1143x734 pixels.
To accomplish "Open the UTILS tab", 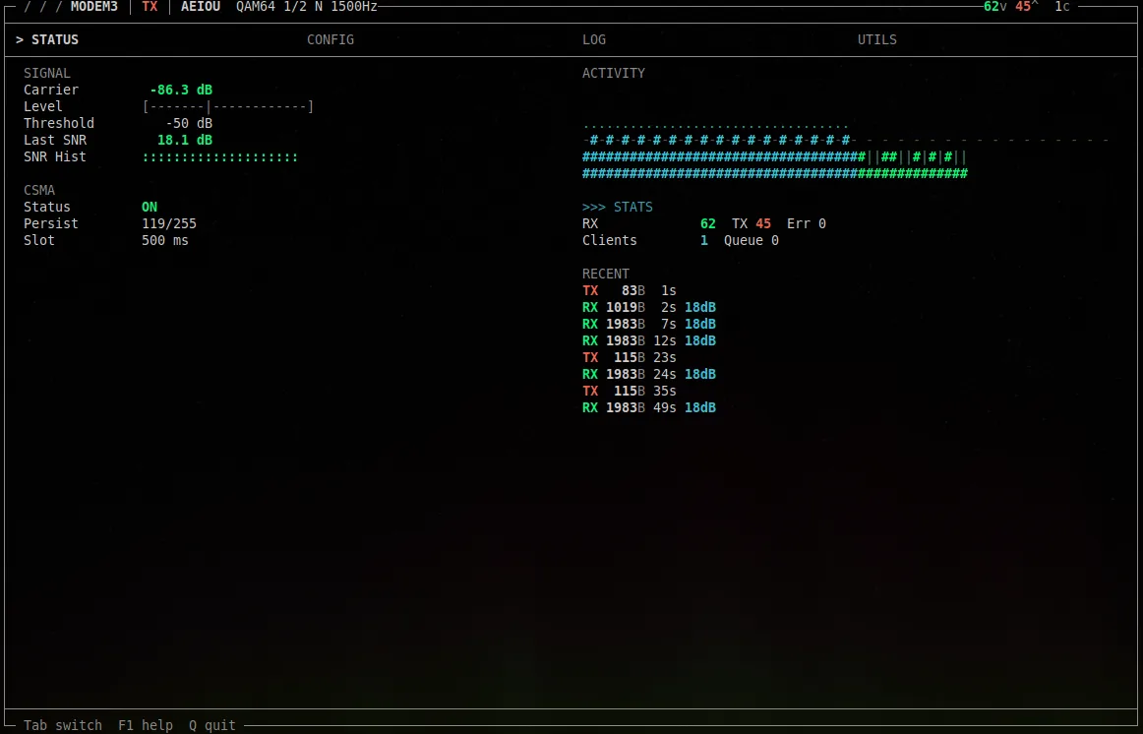I will tap(877, 40).
